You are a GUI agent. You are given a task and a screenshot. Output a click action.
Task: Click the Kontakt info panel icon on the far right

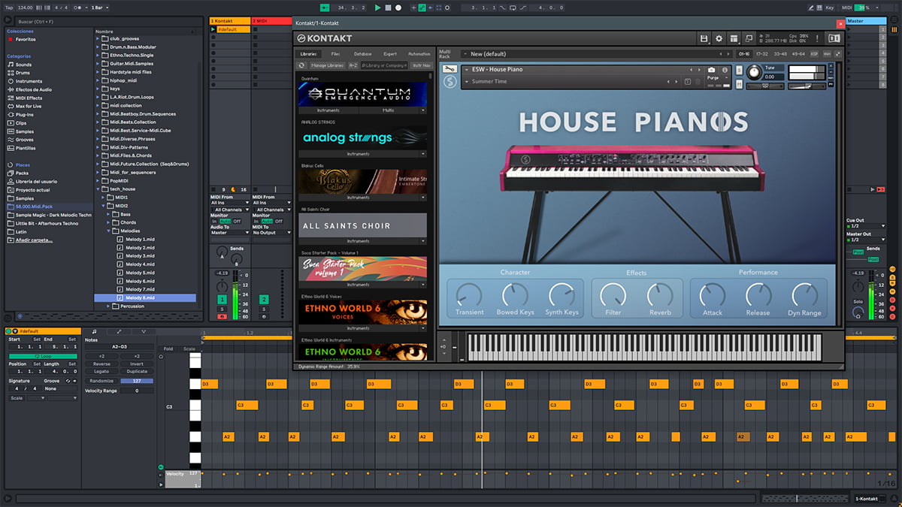point(833,38)
